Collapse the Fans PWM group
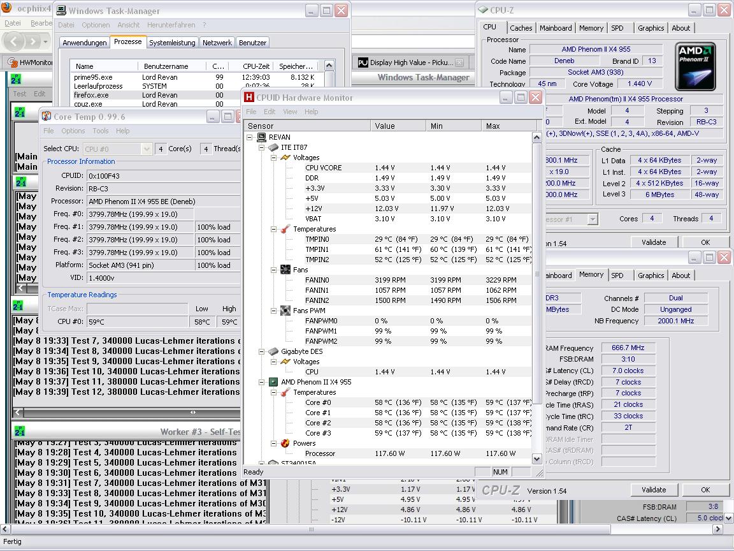734x551 pixels. click(274, 311)
